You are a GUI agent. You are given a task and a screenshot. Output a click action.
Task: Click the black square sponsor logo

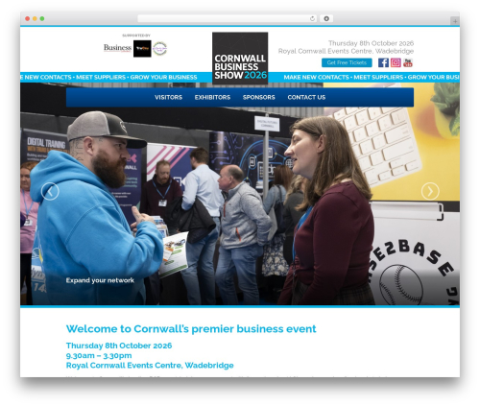tap(142, 49)
